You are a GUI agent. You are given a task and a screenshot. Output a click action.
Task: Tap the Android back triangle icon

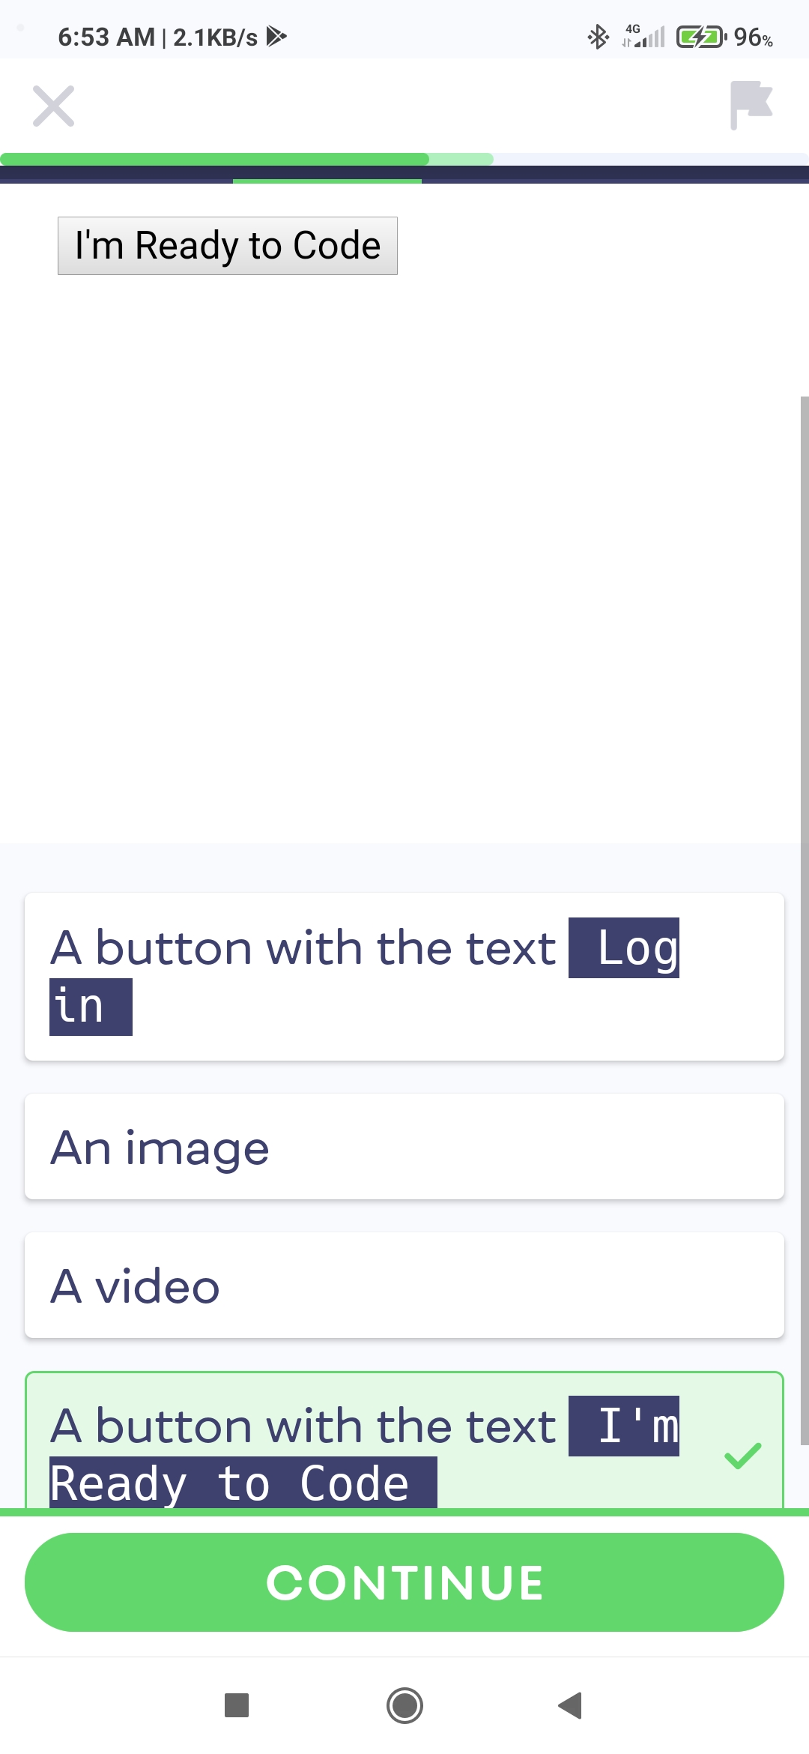pyautogui.click(x=571, y=1705)
